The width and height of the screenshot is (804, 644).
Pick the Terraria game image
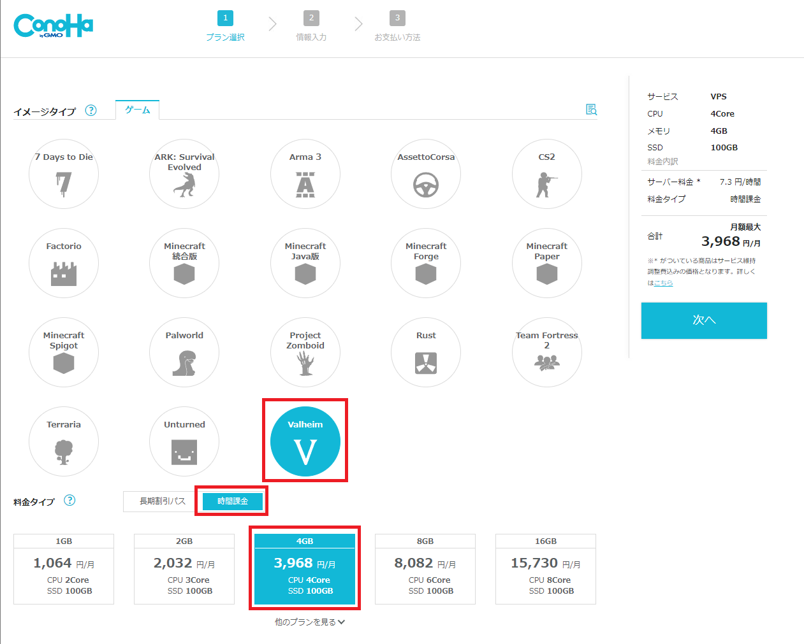[x=64, y=441]
